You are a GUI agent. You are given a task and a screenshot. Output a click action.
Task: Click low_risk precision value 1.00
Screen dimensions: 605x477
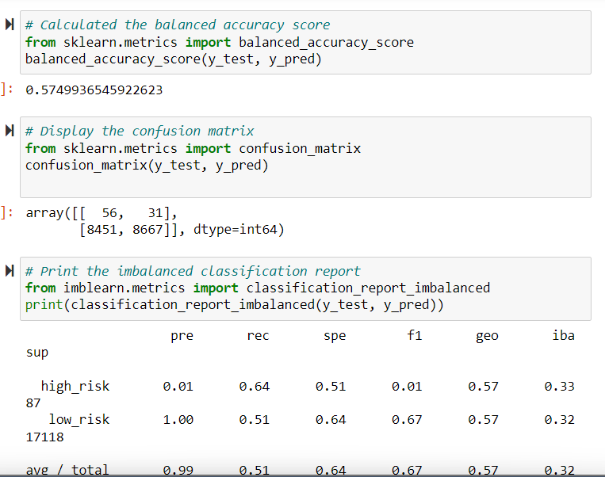(178, 419)
